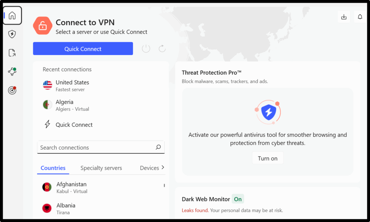370x222 pixels.
Task: Click the downloads icon at top right
Action: pos(344,16)
